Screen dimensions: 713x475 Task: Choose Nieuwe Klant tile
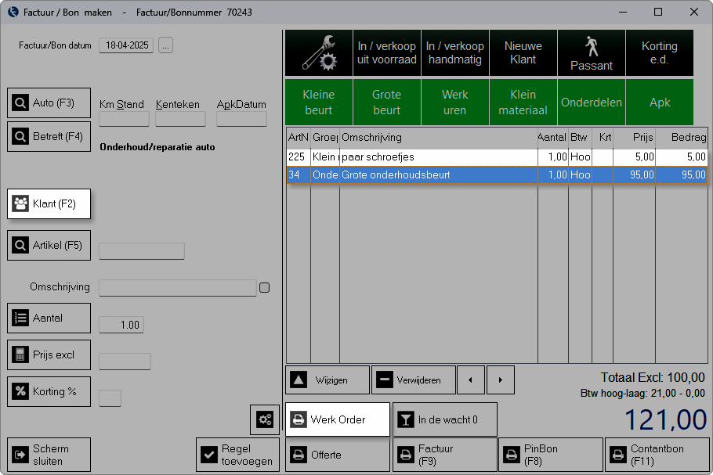(523, 52)
